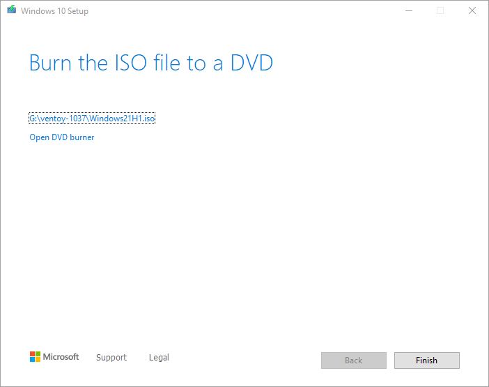Click the Microsoft logo
The image size is (489, 387).
pyautogui.click(x=54, y=357)
